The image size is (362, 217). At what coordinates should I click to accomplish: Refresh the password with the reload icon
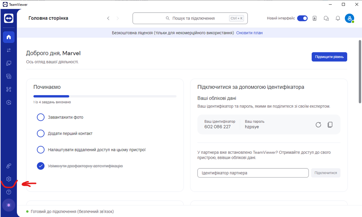[x=318, y=125]
